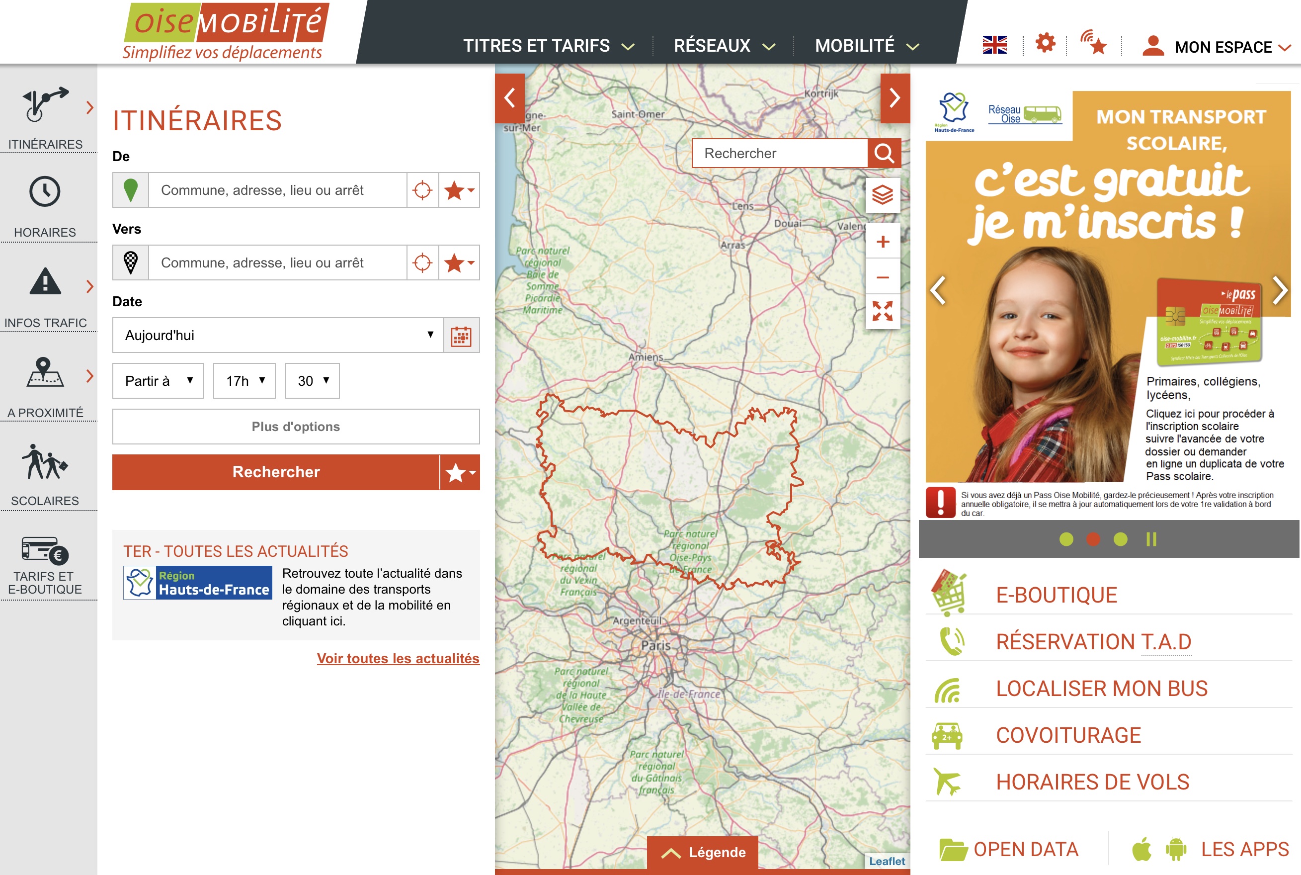Open Tarifs et E-boutique card icon

click(x=45, y=550)
